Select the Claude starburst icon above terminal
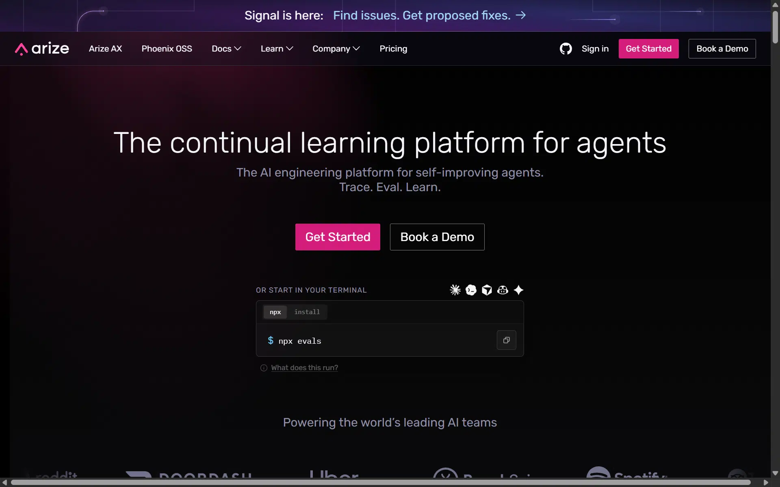This screenshot has height=487, width=780. 455,290
